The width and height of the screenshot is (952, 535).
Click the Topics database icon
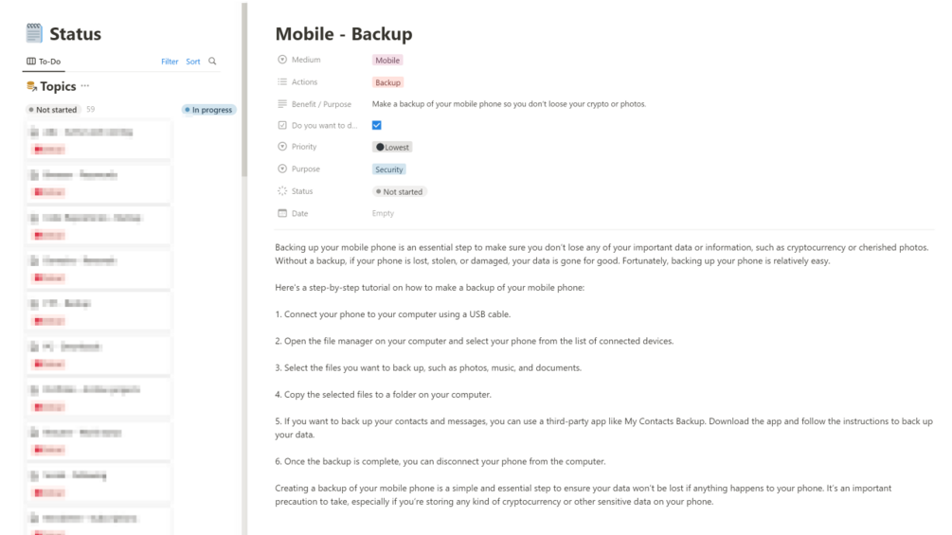click(32, 86)
